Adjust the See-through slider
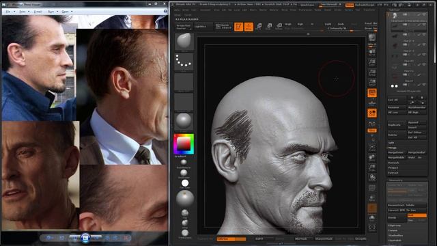The width and height of the screenshot is (437, 246). (330, 5)
